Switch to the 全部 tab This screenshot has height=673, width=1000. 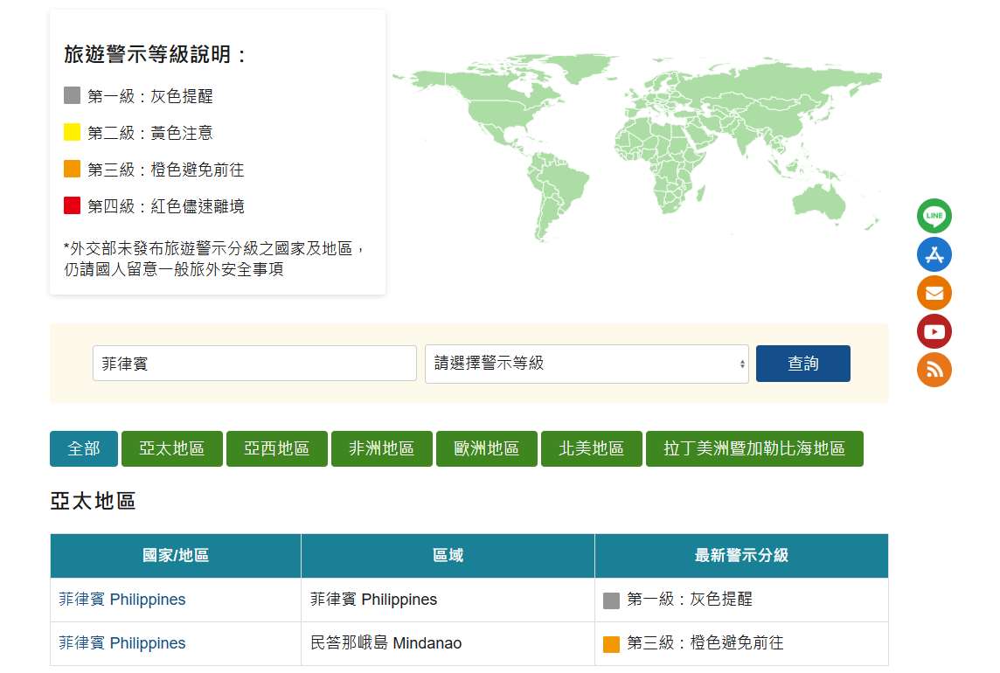(83, 448)
